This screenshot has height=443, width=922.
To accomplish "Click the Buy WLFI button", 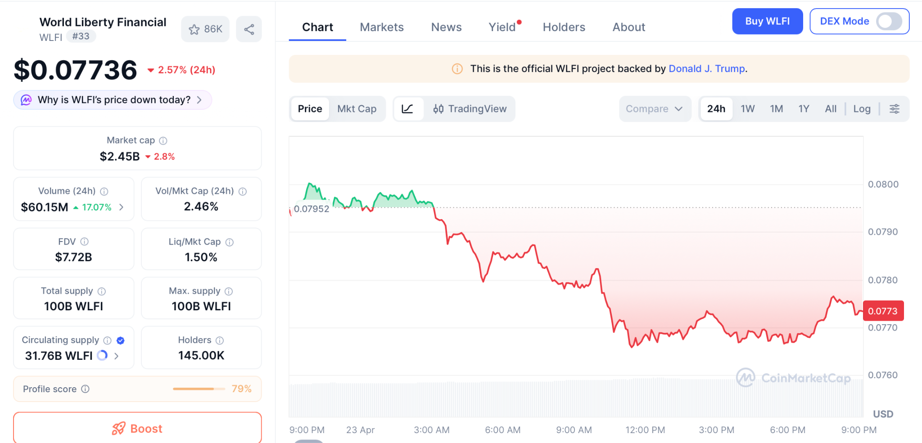I will [767, 21].
